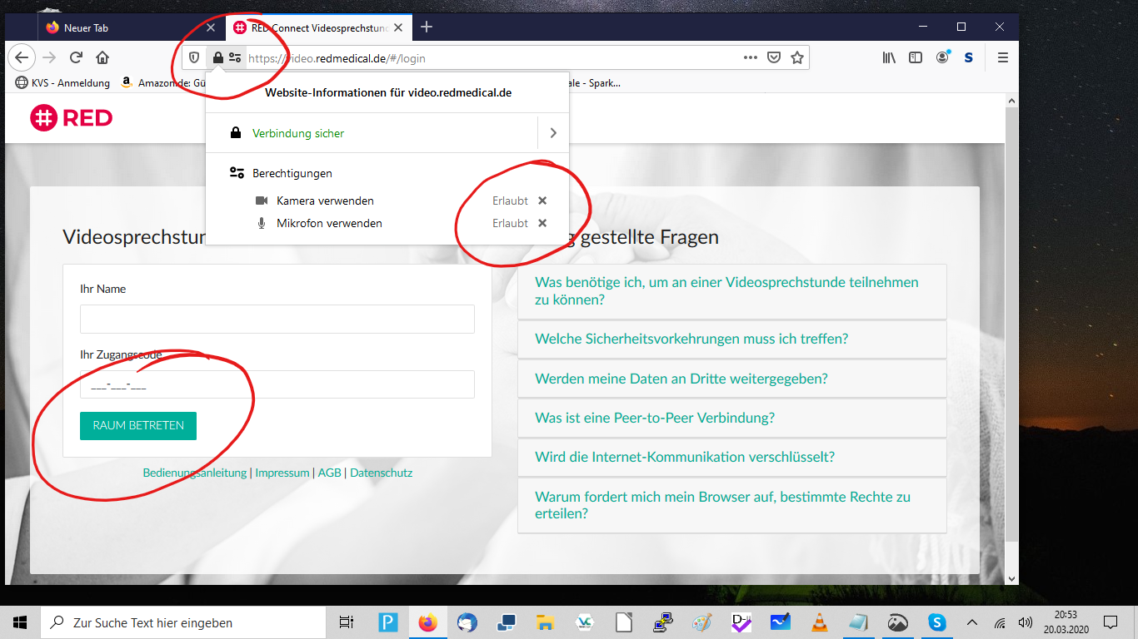This screenshot has width=1138, height=639.
Task: Open the permissions icon in address bar
Action: (235, 57)
